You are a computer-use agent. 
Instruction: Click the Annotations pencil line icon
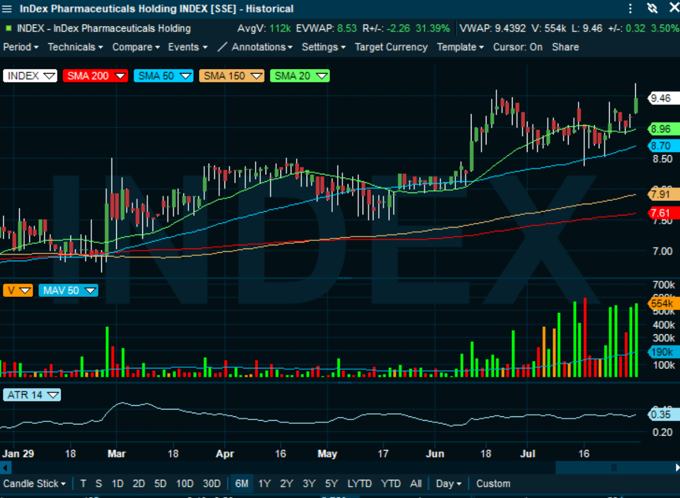(222, 47)
